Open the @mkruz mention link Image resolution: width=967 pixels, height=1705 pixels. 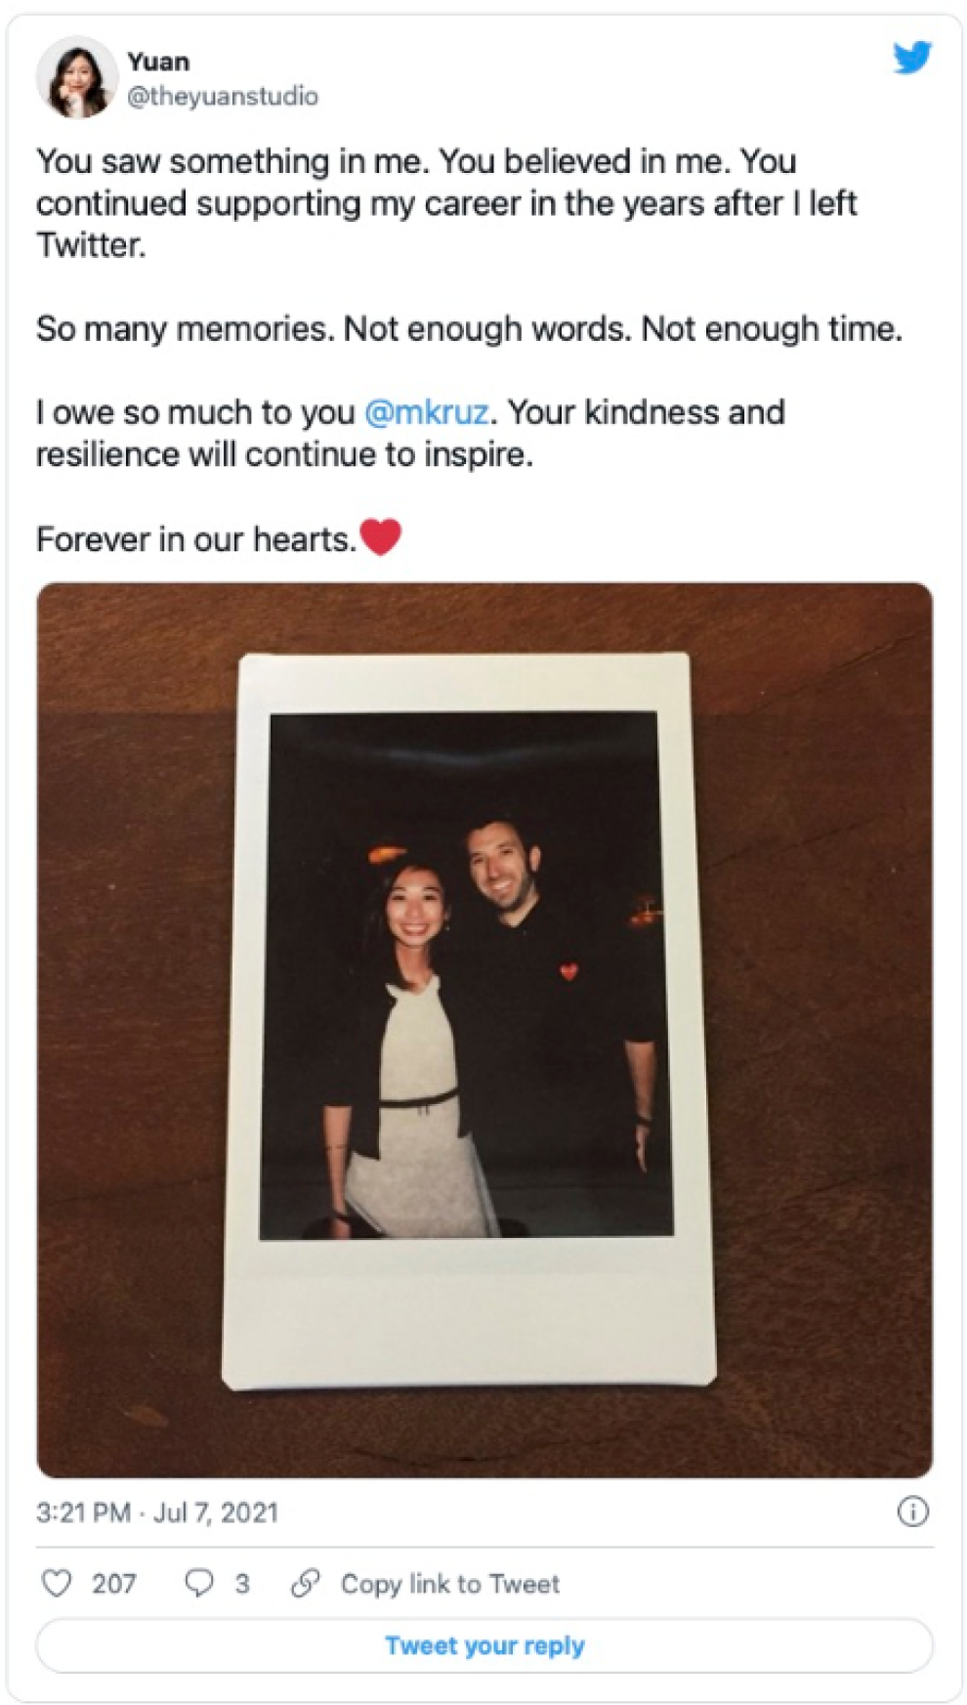click(426, 412)
